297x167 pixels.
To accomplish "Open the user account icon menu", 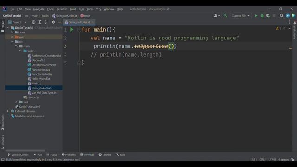I will pos(217,16).
